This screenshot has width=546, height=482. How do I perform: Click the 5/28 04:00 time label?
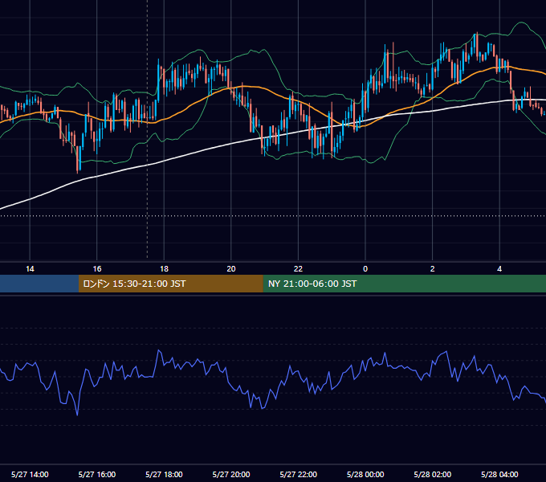(499, 474)
